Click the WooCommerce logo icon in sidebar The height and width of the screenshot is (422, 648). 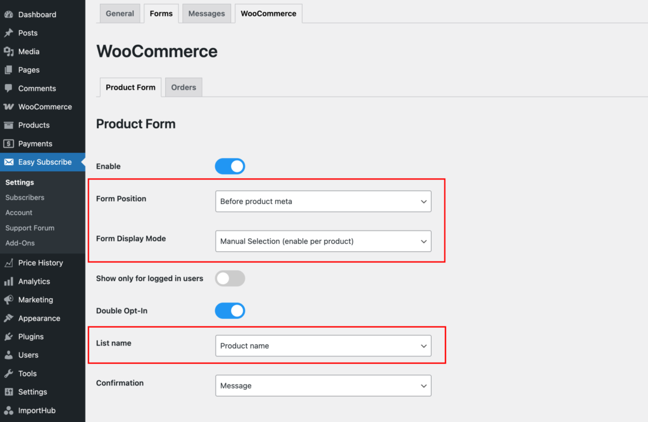[x=9, y=107]
